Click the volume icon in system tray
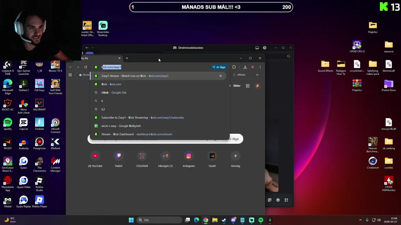Viewport: 401px width, 225px height. coord(379,220)
